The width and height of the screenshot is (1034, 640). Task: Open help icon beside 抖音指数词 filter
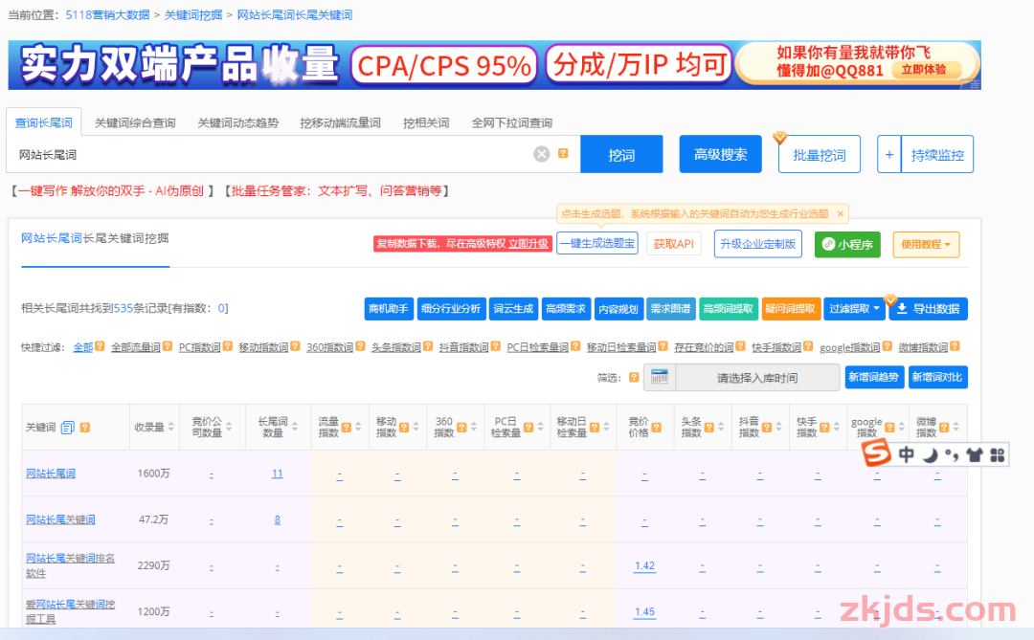pos(496,346)
